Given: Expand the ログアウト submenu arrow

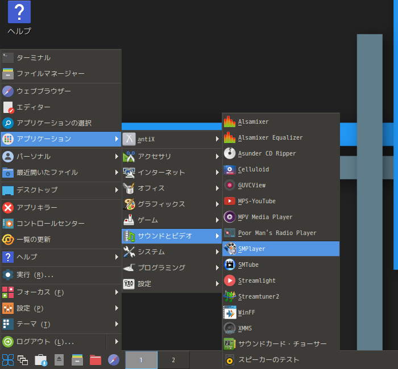Looking at the screenshot, I should click(117, 342).
